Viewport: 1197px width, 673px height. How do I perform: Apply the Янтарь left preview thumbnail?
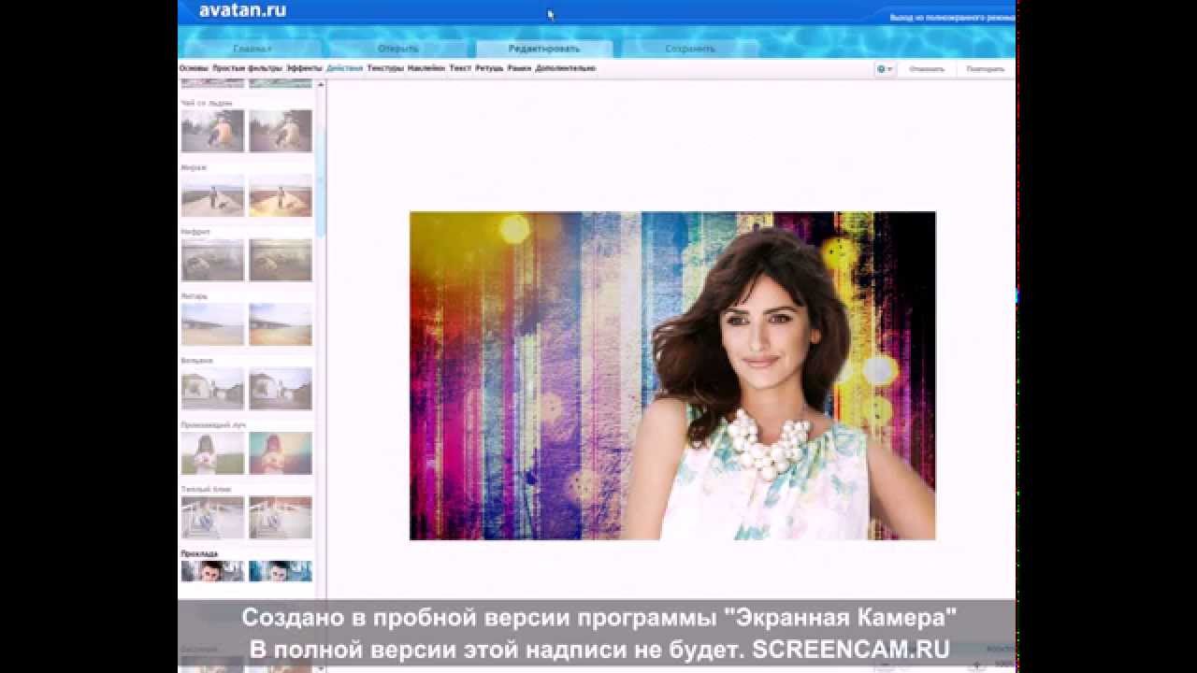point(212,324)
